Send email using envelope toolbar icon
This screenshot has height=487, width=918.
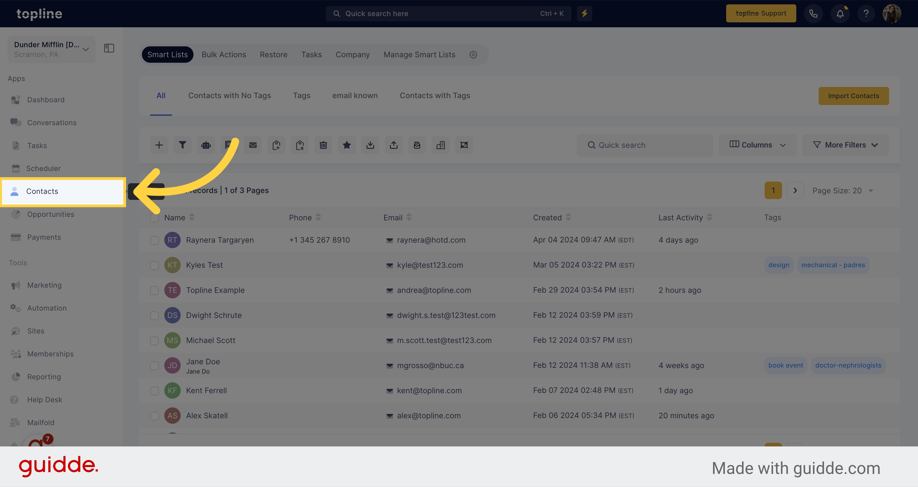click(253, 145)
